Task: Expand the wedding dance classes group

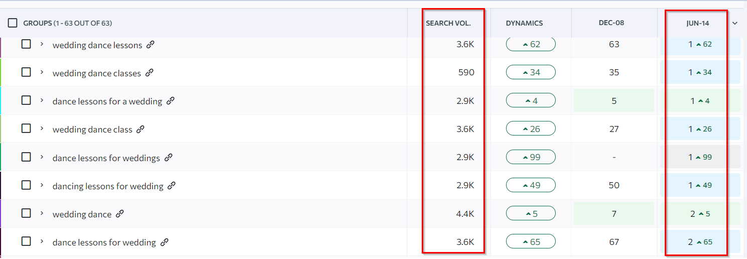Action: [42, 72]
